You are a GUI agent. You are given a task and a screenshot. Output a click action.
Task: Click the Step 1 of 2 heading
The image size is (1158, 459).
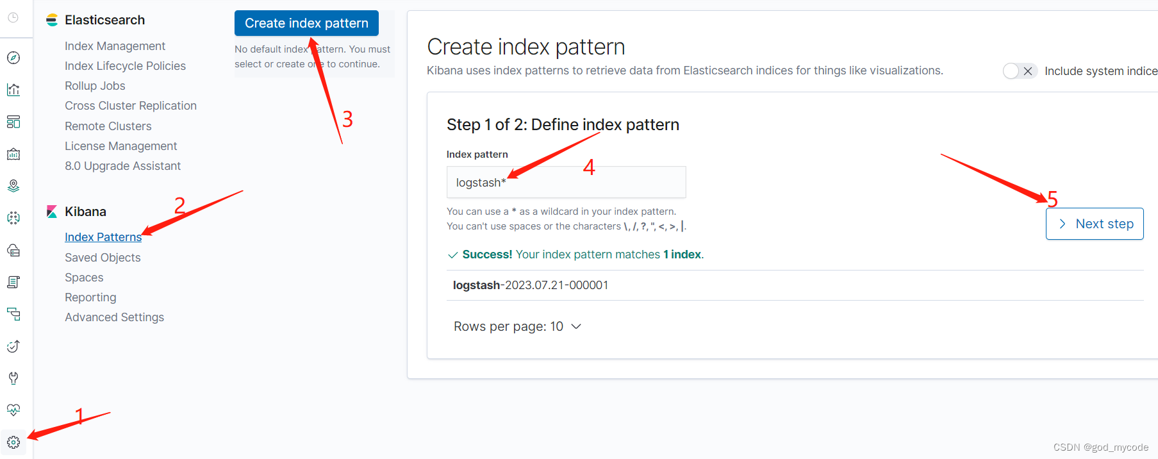tap(563, 124)
